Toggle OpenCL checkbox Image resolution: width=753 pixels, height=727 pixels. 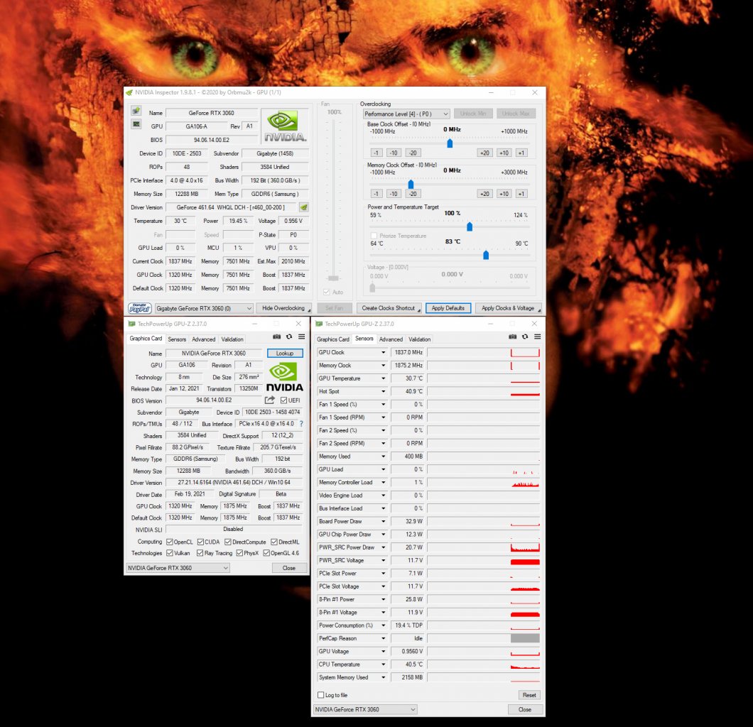tap(170, 542)
